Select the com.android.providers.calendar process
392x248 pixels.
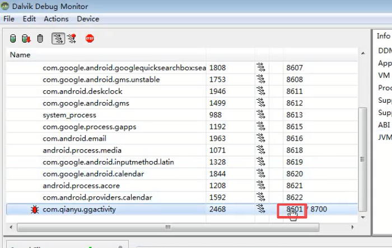(x=97, y=197)
